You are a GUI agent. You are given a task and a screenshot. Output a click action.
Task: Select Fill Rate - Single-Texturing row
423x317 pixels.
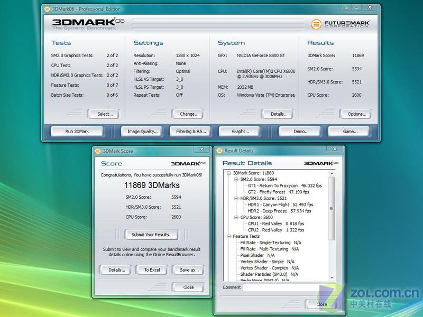click(271, 243)
